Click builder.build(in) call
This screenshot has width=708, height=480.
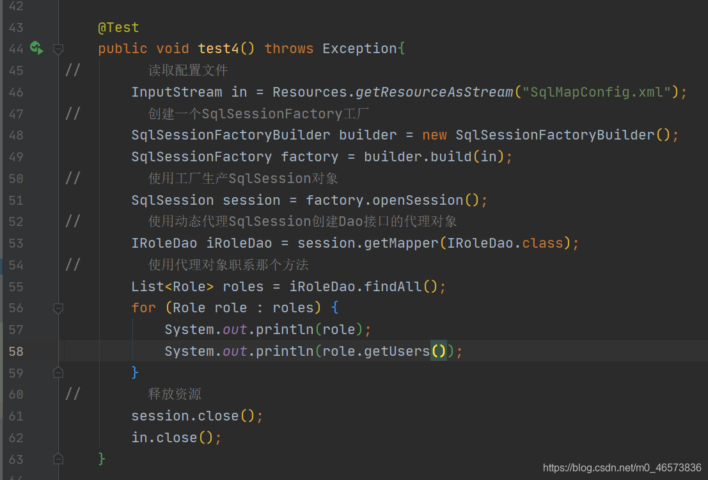[x=434, y=157]
